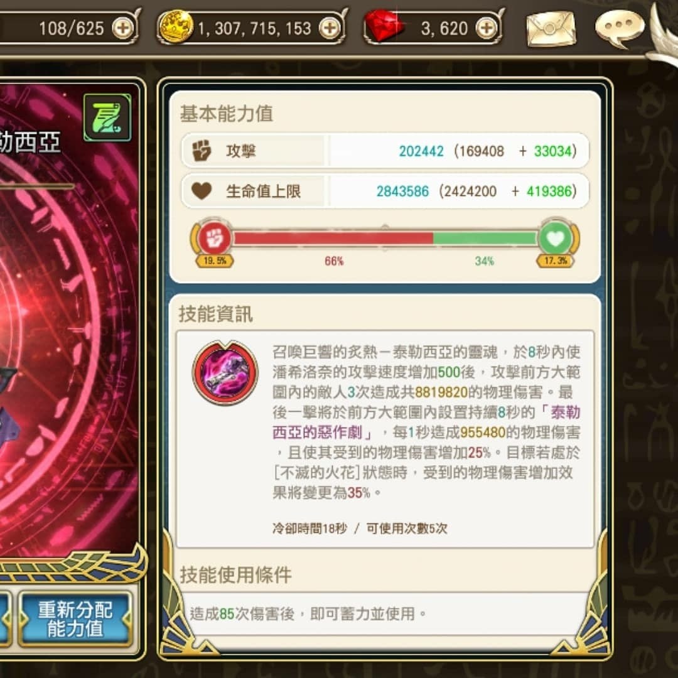Tap the 17.3% HP badge
678x678 pixels.
coord(555,261)
